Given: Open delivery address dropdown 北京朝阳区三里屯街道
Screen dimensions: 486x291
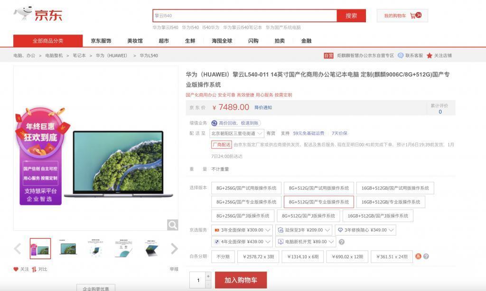Looking at the screenshot, I should pyautogui.click(x=237, y=134).
